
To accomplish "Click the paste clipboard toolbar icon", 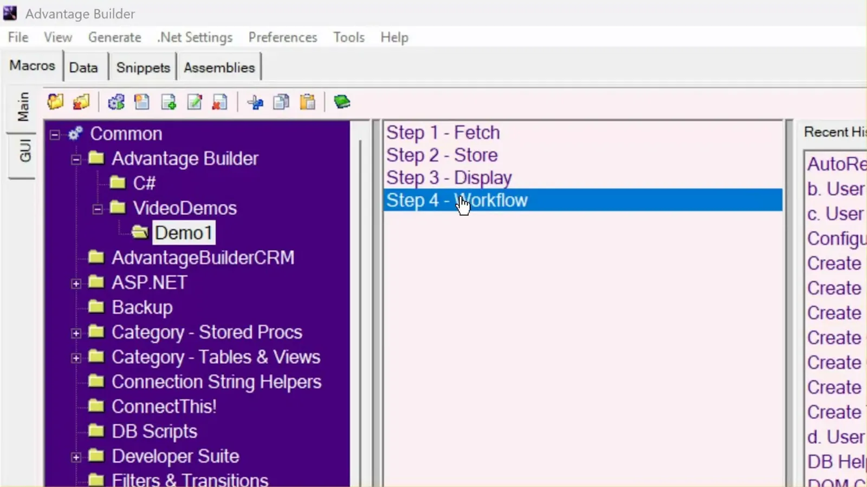I will click(x=307, y=102).
